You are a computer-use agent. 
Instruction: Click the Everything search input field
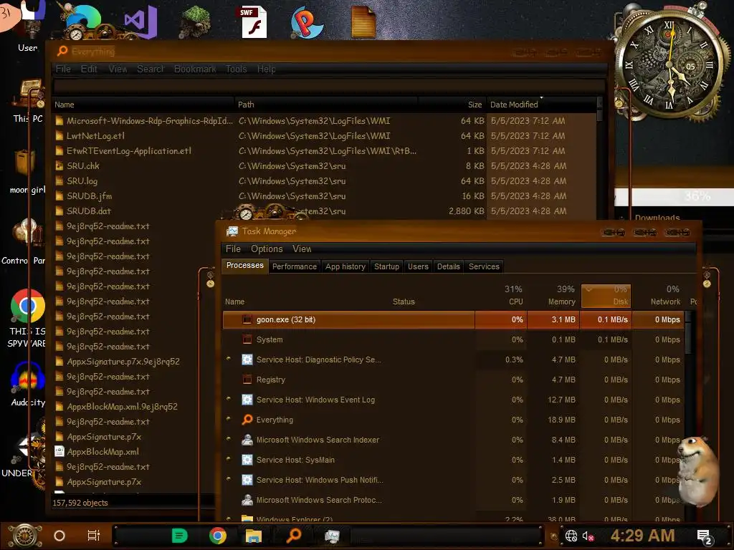point(328,87)
